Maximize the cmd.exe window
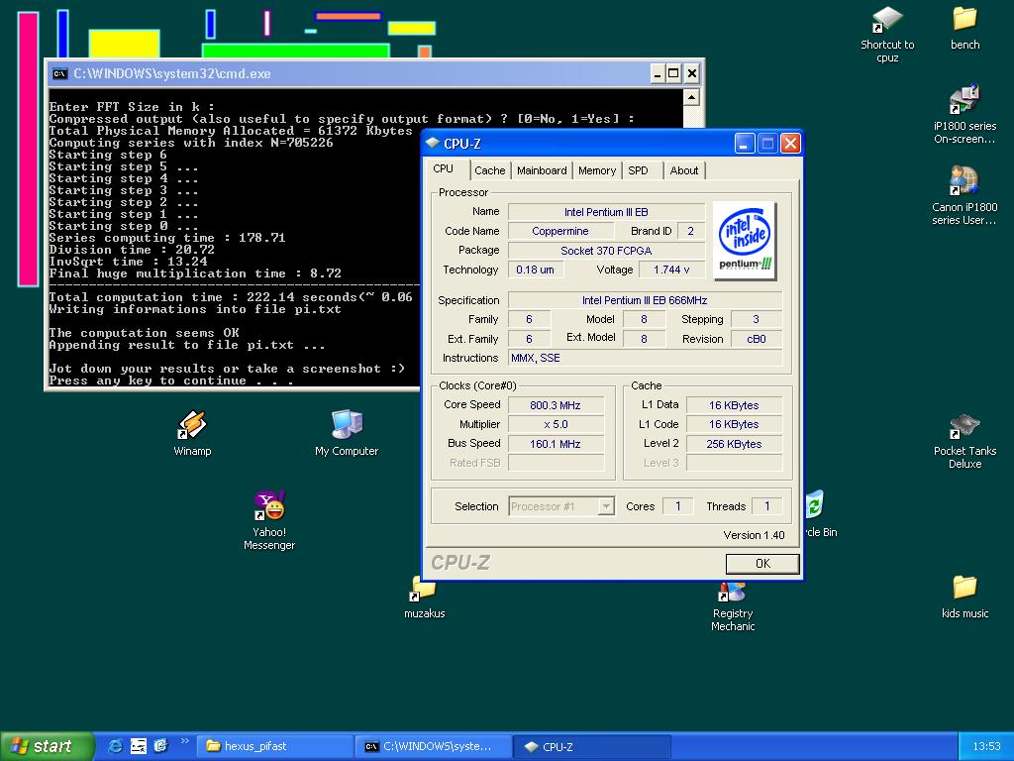This screenshot has width=1014, height=761. (673, 73)
